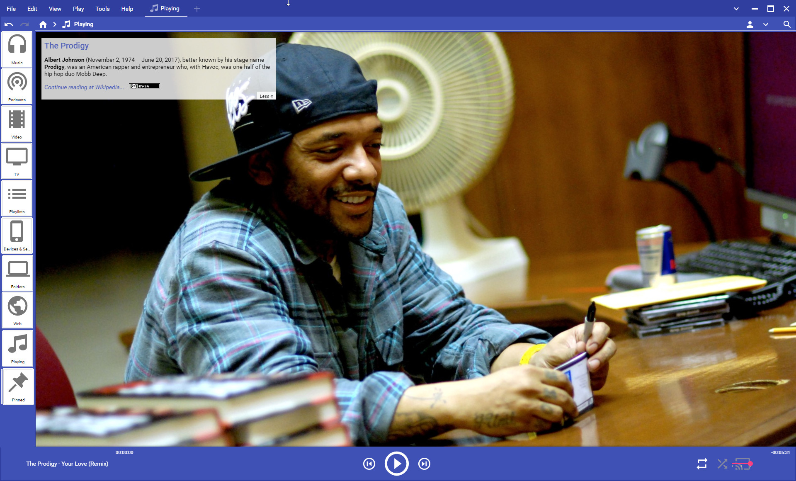The height and width of the screenshot is (481, 796).
Task: Add a new tab with plus button
Action: click(197, 9)
